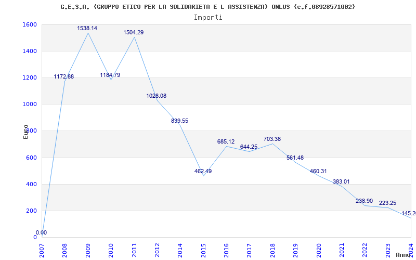The width and height of the screenshot is (416, 260).
Task: Click the 1000 y-axis tick label
Action: pos(30,105)
